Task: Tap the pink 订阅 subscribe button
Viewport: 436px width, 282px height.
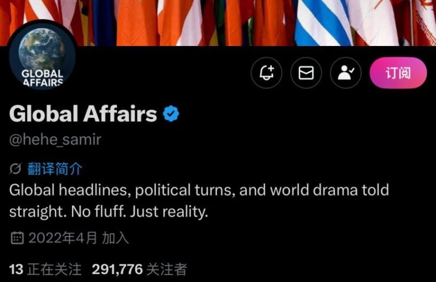Action: click(398, 73)
